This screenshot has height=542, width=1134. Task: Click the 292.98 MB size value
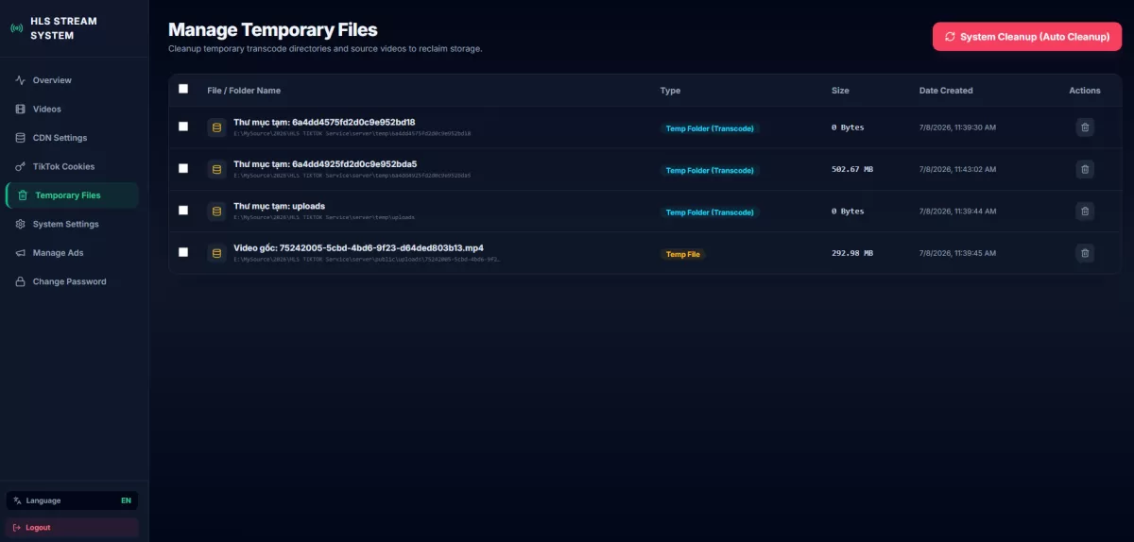click(852, 253)
